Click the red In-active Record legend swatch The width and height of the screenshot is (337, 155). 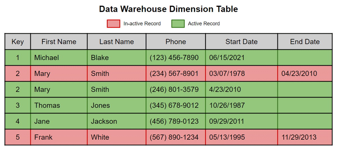click(x=113, y=24)
